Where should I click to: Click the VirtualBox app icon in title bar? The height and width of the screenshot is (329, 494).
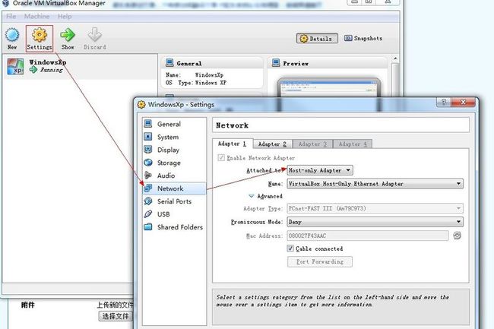5,3
